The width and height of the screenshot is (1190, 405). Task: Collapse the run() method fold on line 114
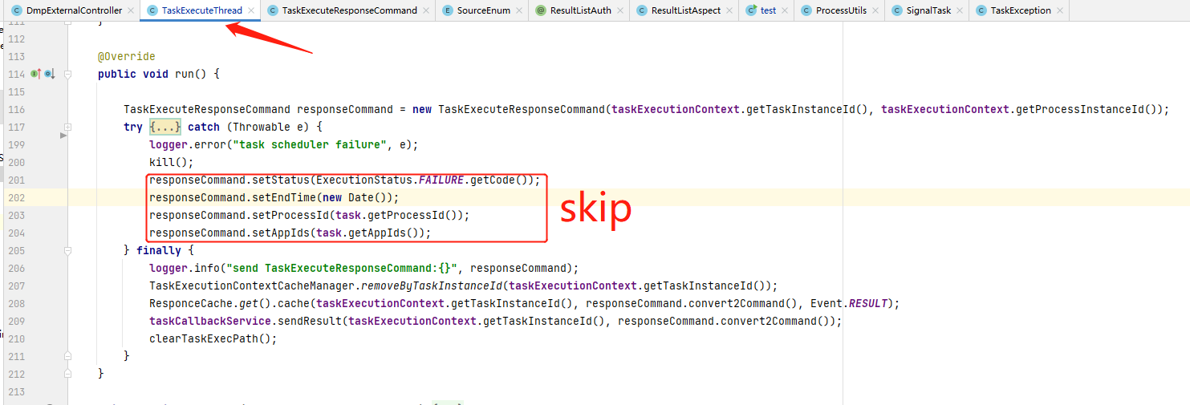68,74
